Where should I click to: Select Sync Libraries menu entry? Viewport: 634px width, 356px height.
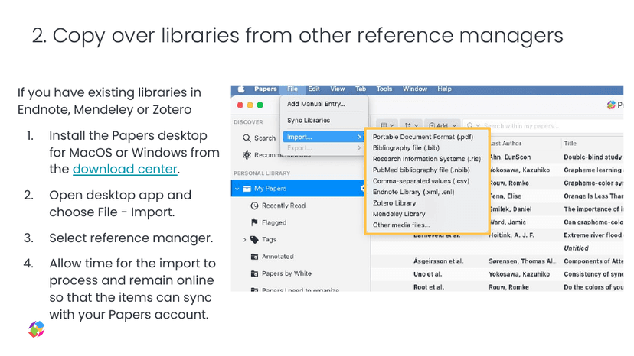[309, 120]
